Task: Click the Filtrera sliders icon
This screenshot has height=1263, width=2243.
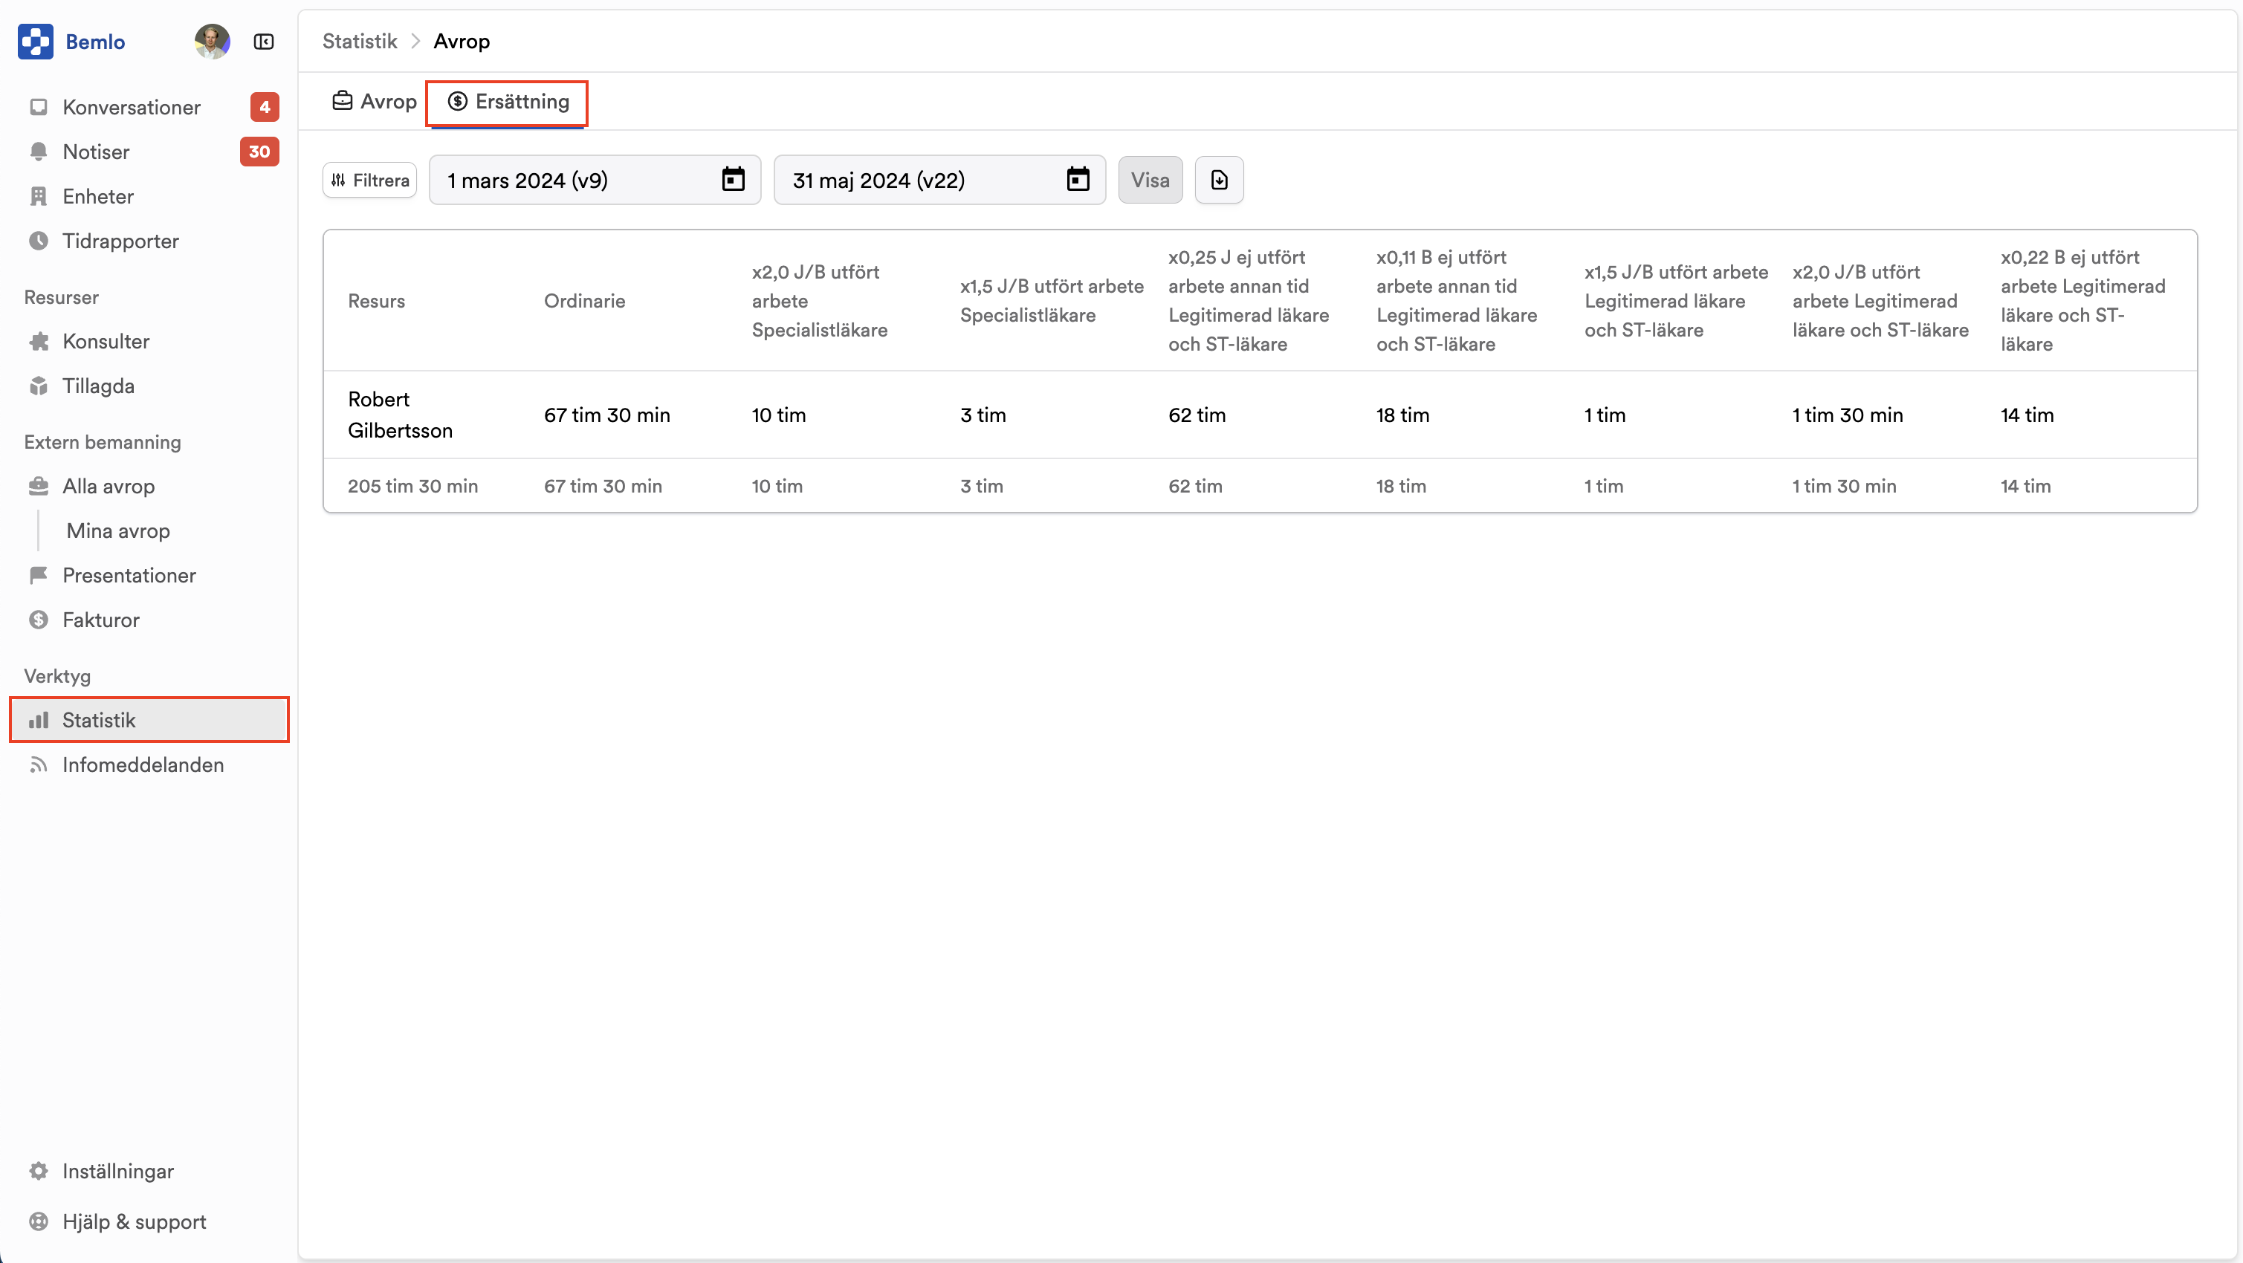Action: coord(339,181)
